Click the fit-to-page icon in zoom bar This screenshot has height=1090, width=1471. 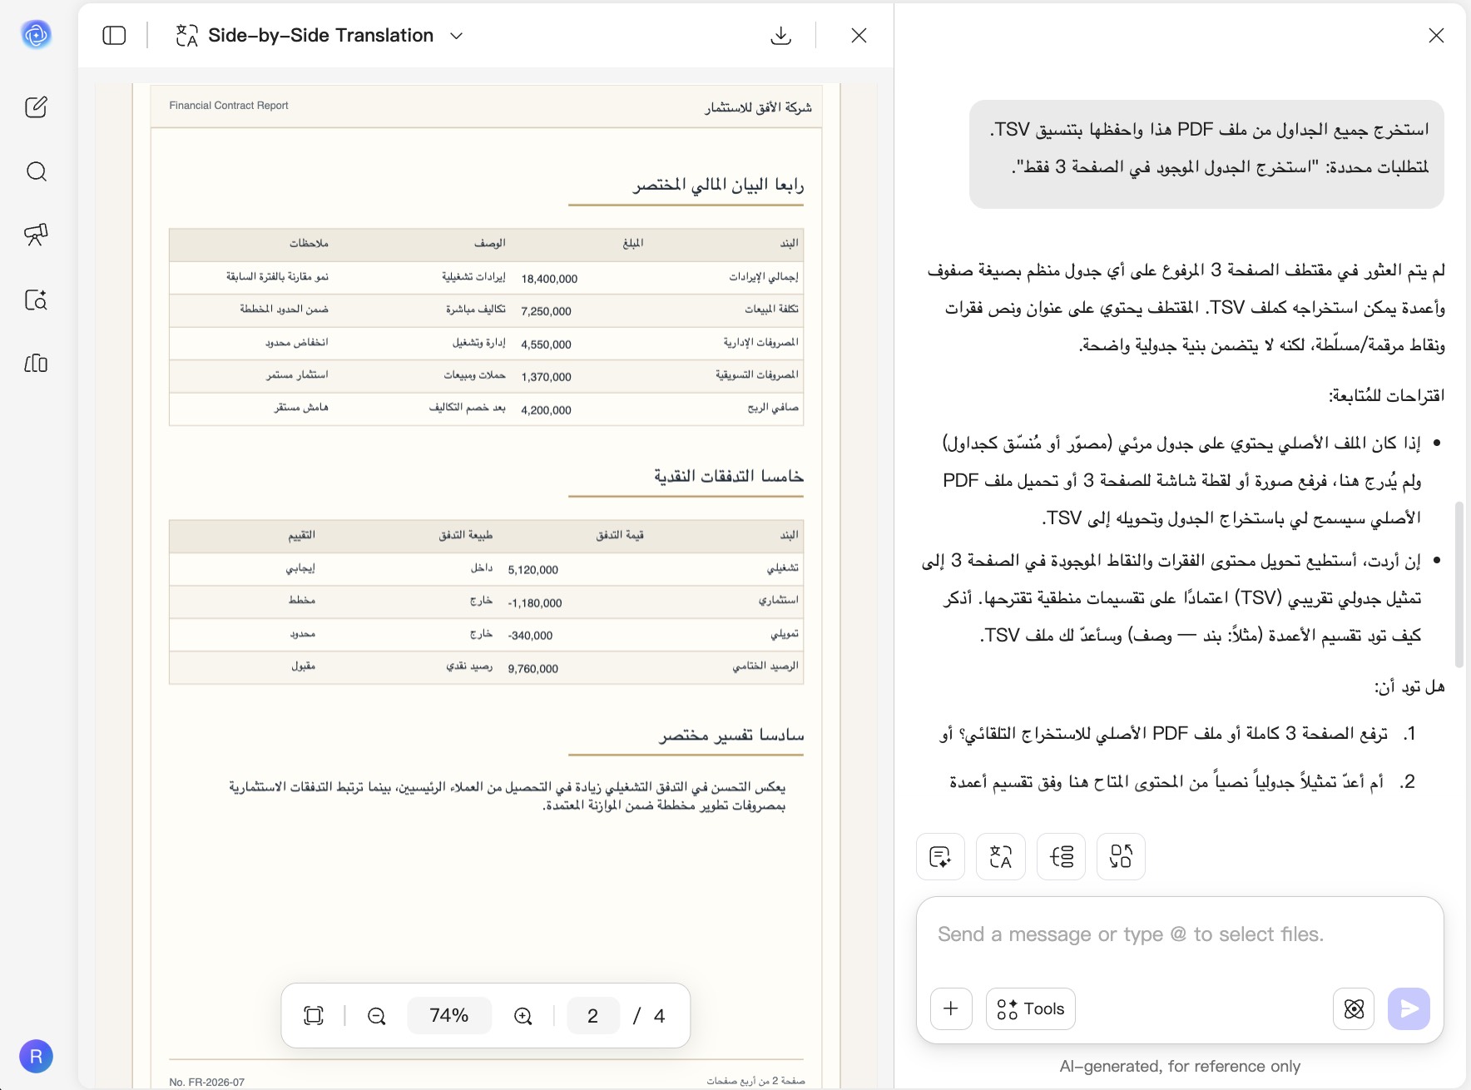coord(314,1015)
